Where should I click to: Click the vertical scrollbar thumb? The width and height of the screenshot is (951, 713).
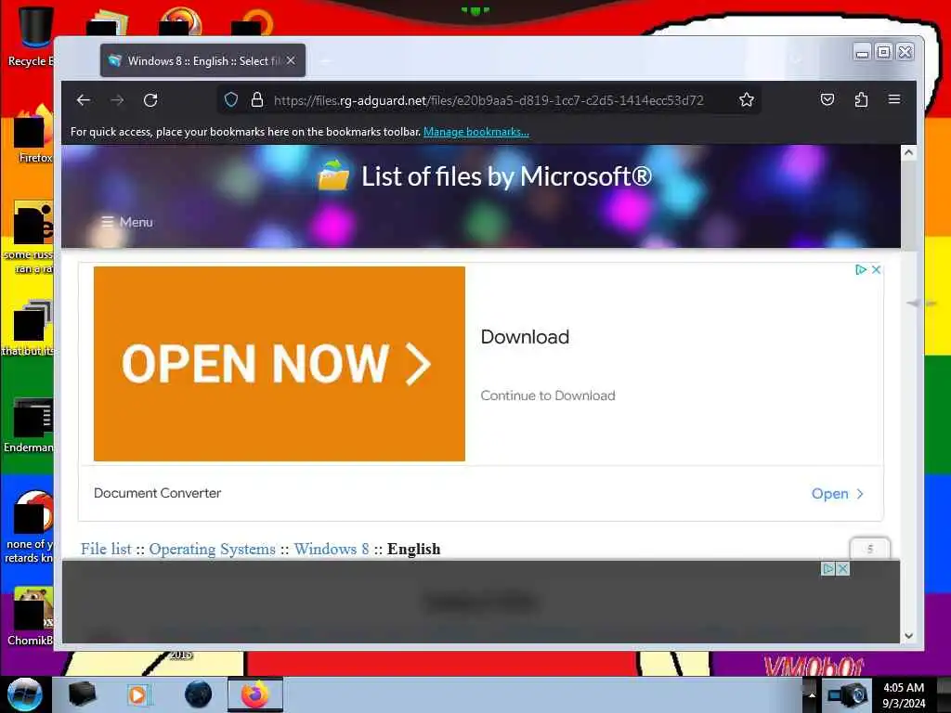908,205
